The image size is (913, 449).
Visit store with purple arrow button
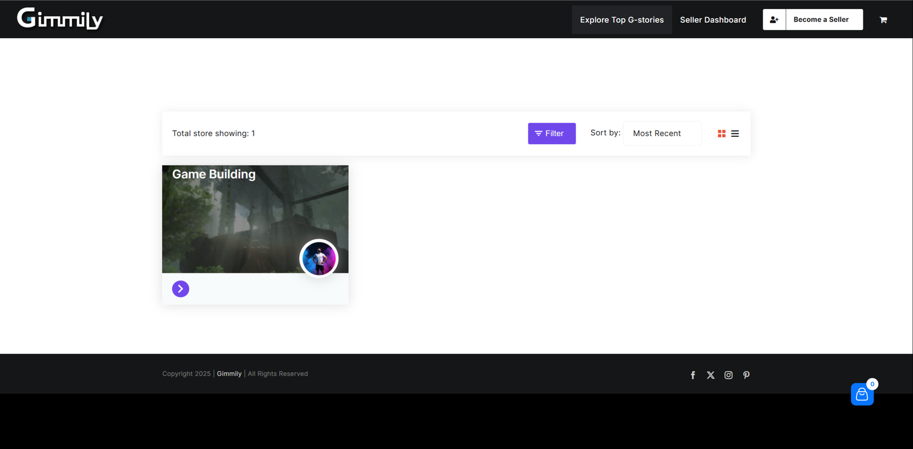[x=181, y=289]
